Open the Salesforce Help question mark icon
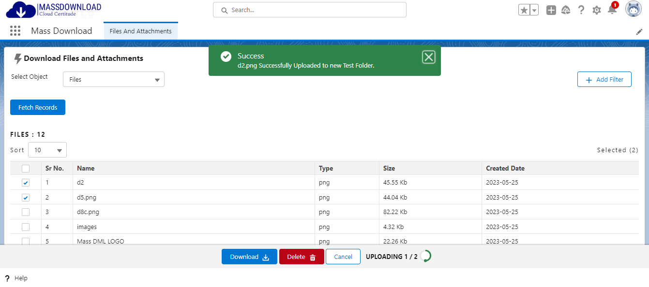The image size is (649, 287). (x=581, y=10)
